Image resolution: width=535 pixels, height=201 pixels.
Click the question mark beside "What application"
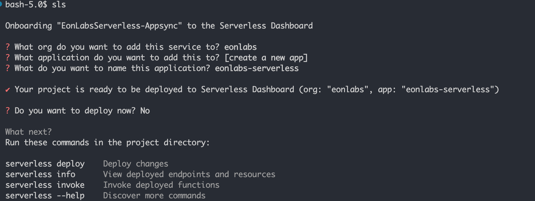(x=8, y=58)
